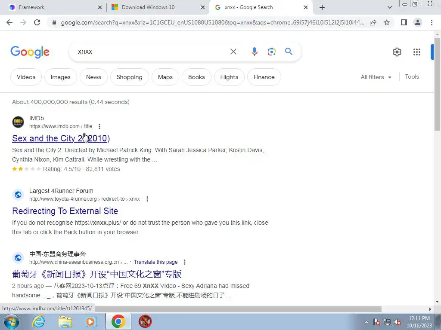Image resolution: width=441 pixels, height=330 pixels.
Task: Open Windows Start menu
Action: pos(12,321)
